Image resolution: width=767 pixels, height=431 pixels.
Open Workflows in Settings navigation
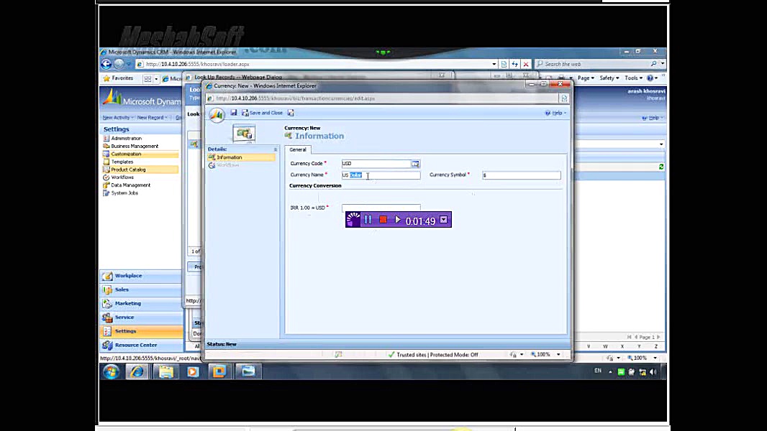click(122, 177)
